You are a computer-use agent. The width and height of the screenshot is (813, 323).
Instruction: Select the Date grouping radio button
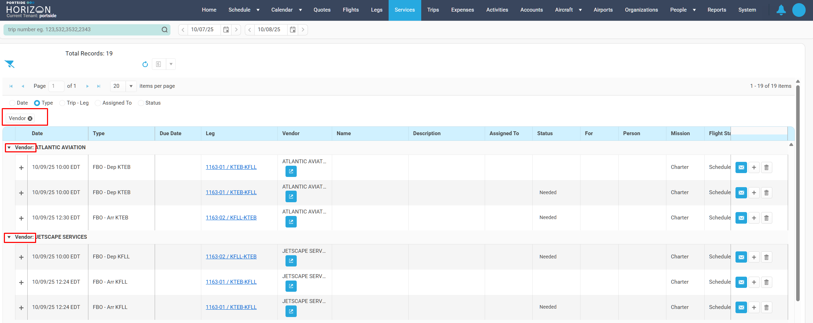point(13,103)
